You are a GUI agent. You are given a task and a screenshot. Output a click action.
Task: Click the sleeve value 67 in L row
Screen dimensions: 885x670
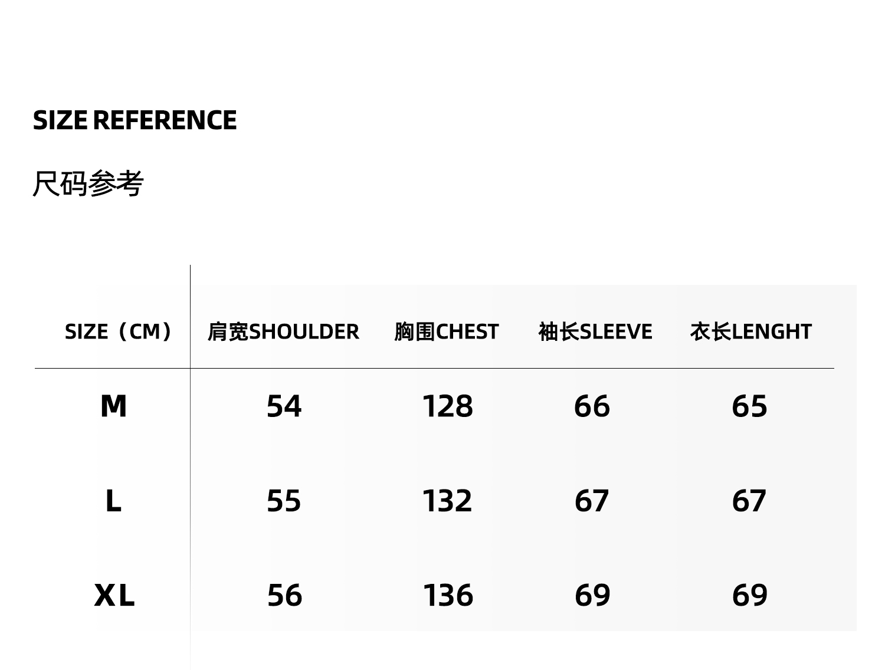pos(591,501)
